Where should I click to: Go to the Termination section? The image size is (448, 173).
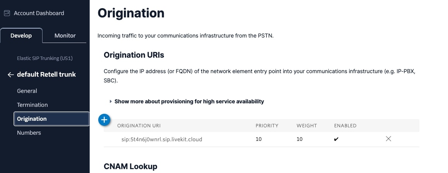pyautogui.click(x=32, y=105)
